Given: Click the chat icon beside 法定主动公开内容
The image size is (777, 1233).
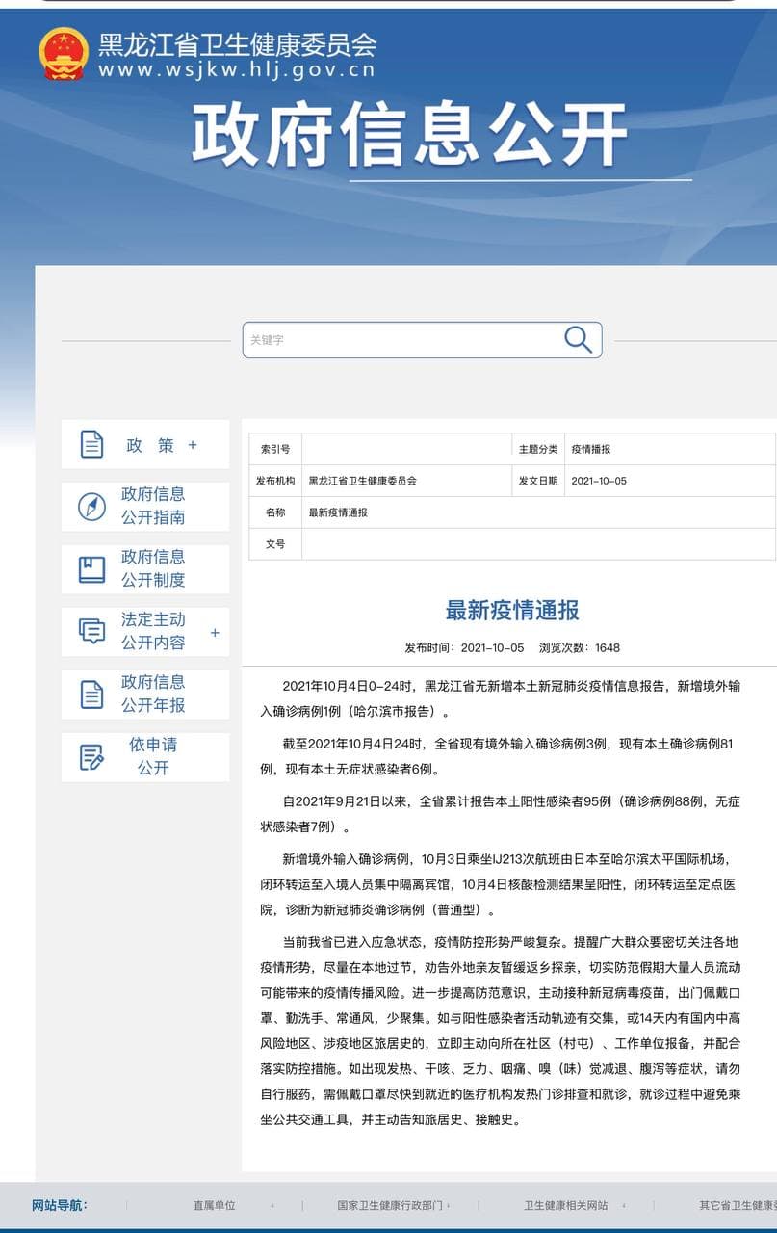Looking at the screenshot, I should click(91, 631).
